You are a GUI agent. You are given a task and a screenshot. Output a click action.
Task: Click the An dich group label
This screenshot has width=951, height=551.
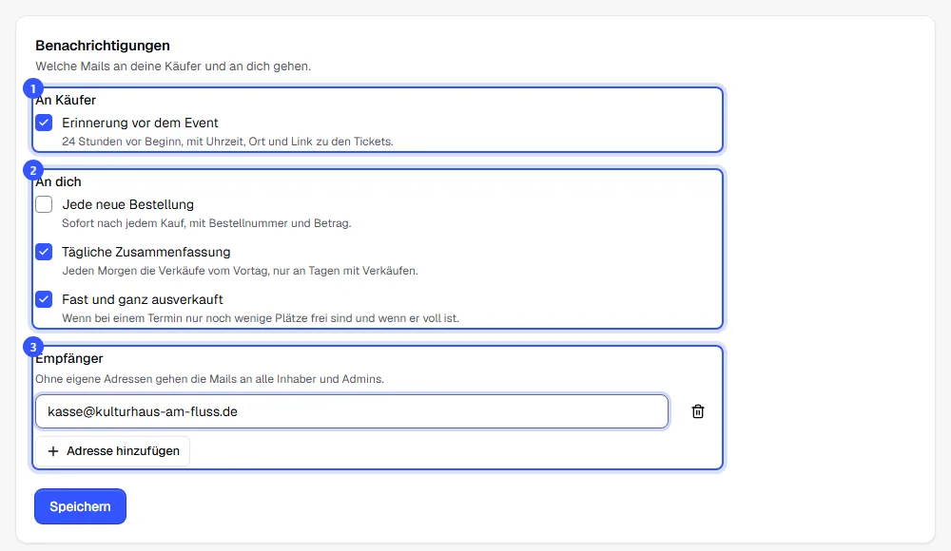click(x=58, y=181)
